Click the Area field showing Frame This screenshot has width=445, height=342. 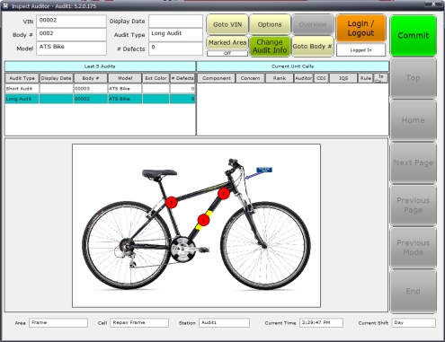pyautogui.click(x=58, y=322)
